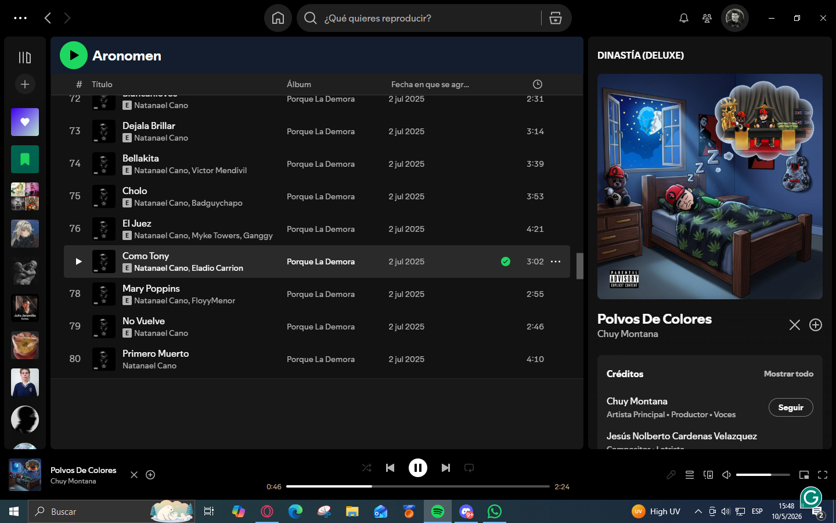Screen dimensions: 836x523
Task: Toggle the green saved checkmark on Como Tony
Action: [506, 261]
